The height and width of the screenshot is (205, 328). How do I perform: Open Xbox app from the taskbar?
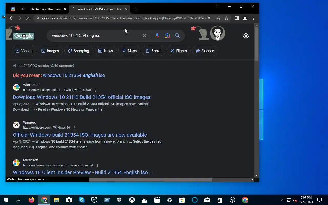(x=132, y=200)
